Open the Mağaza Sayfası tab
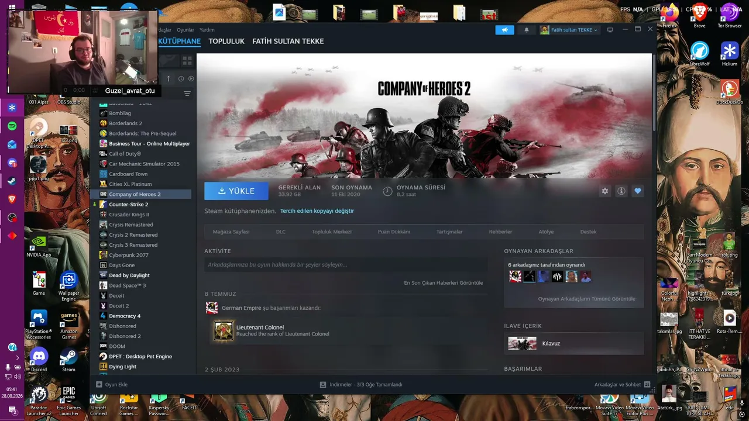Viewport: 749px width, 421px height. coord(231,232)
